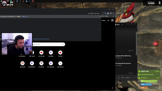Viewport: 162px width, 91px height.
Task: Click the Chrome icon in taskbar
Action: [8, 1]
